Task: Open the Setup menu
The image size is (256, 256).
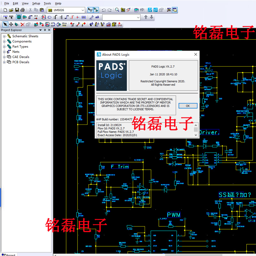Action: click(36, 4)
